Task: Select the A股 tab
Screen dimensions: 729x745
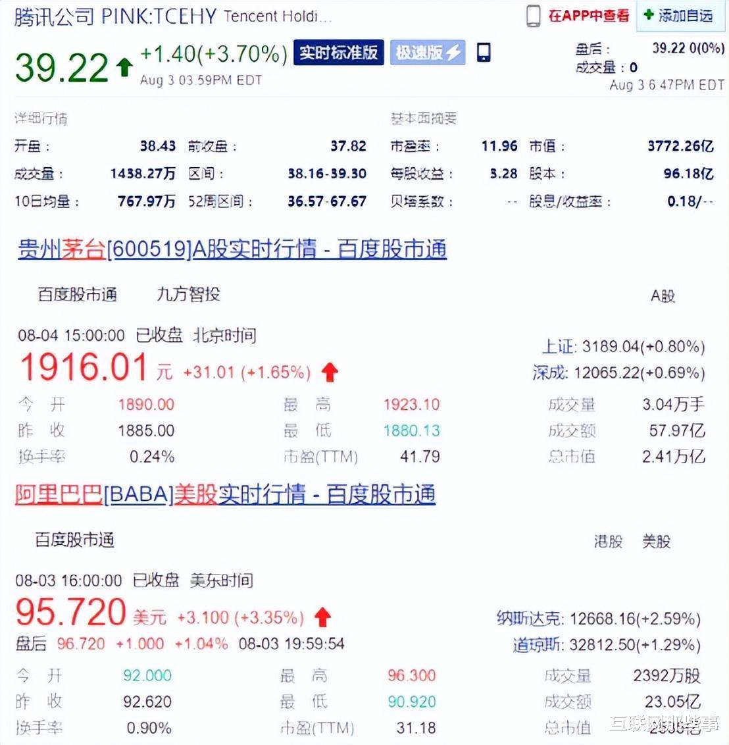Action: point(663,296)
